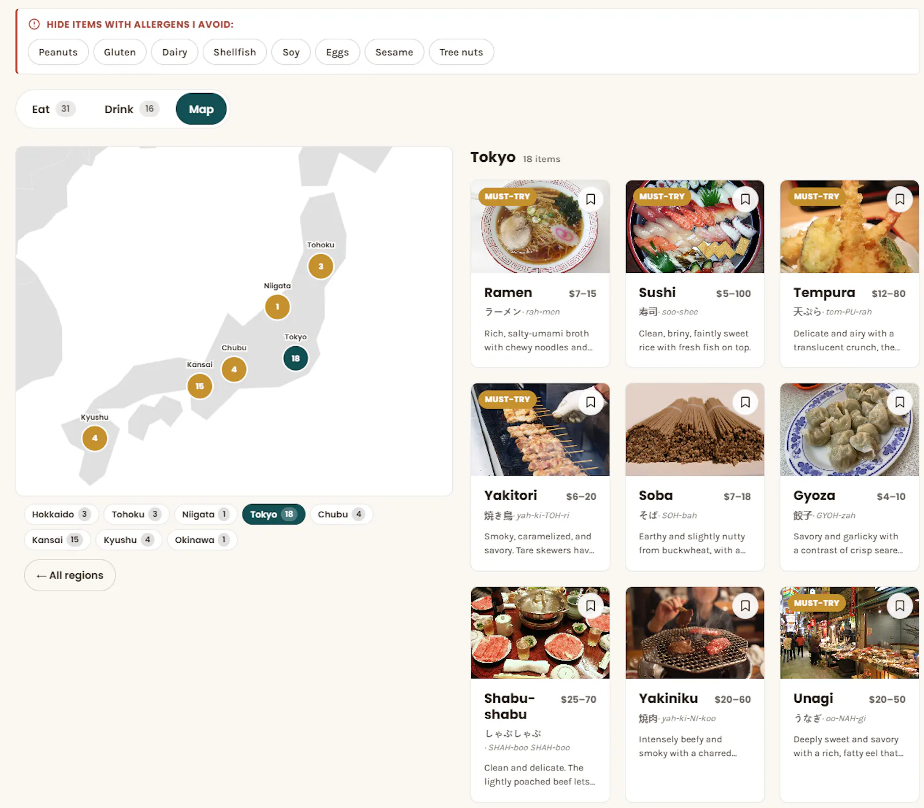
Task: Toggle Shellfish allergen filter
Action: click(234, 52)
